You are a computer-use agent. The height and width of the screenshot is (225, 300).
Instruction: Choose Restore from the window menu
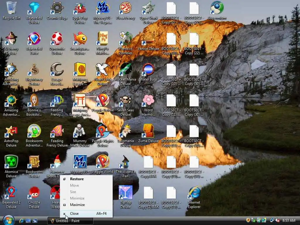click(86, 179)
